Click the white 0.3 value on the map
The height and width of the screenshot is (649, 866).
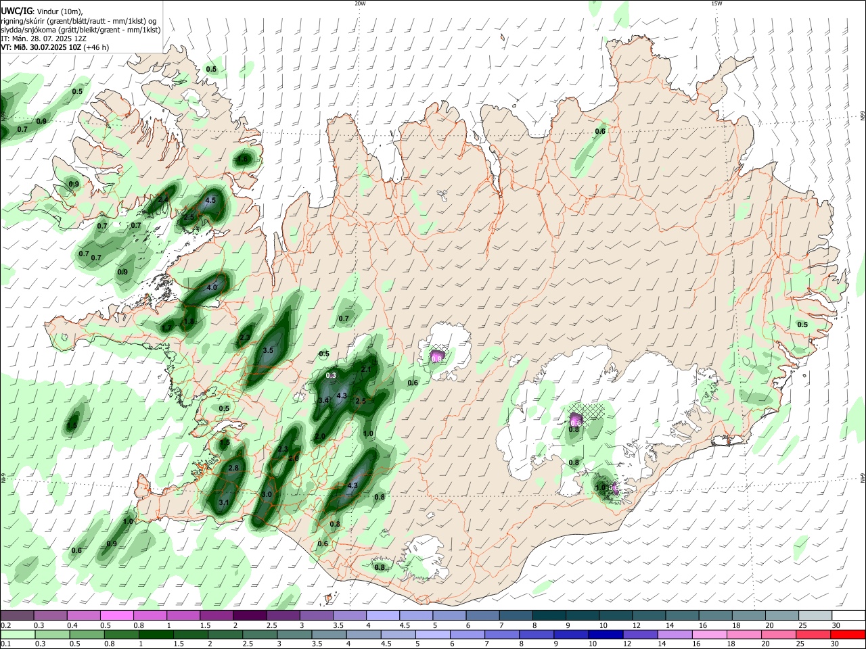point(332,375)
